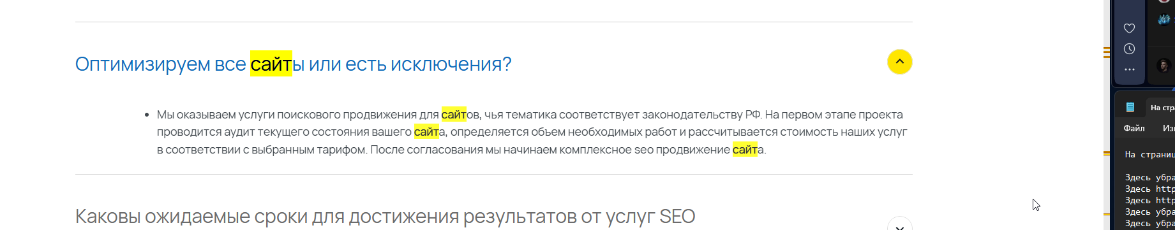
Task: Open the three-dots more options icon
Action: [x=1129, y=69]
